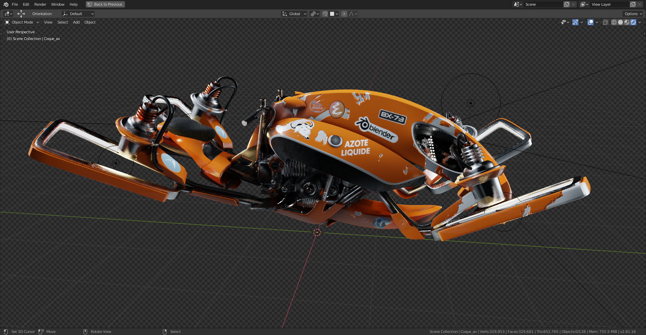Click the 3D cursor on the grid
Image resolution: width=646 pixels, height=335 pixels.
[317, 232]
